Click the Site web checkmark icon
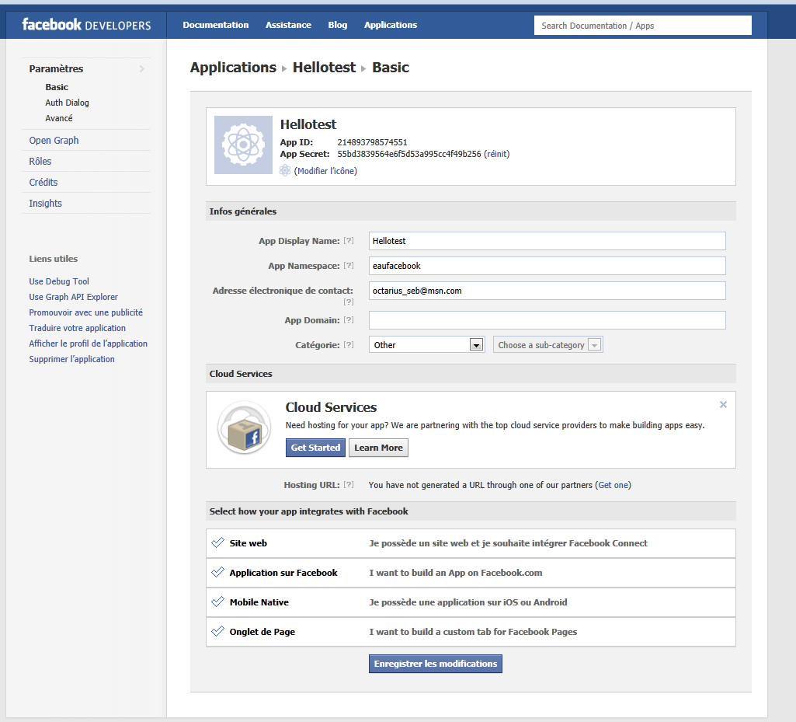The width and height of the screenshot is (796, 722). tap(217, 542)
